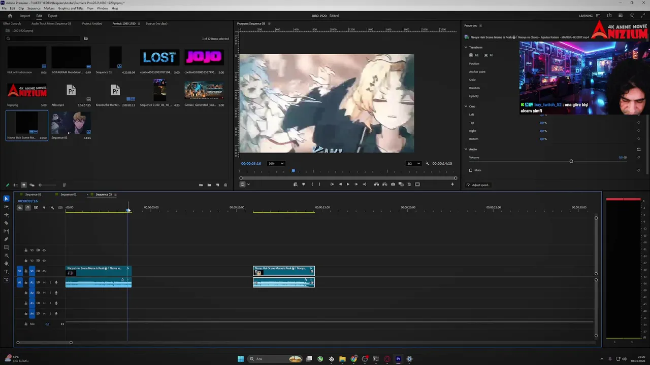Mark Out point in Program monitor
The image size is (650, 365).
point(319,184)
